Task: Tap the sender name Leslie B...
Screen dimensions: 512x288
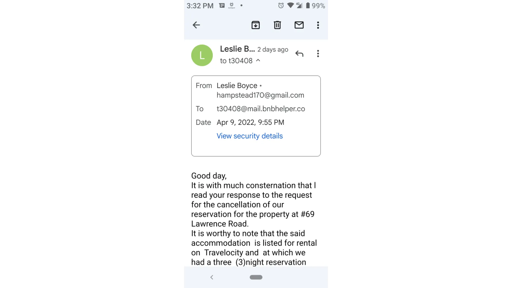Action: point(237,49)
